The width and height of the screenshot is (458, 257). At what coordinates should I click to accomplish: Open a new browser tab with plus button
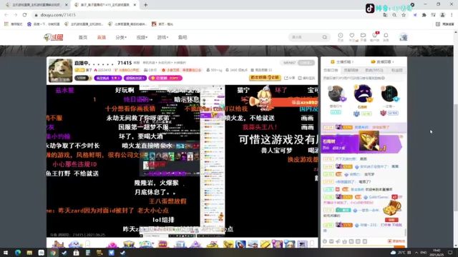tap(145, 5)
